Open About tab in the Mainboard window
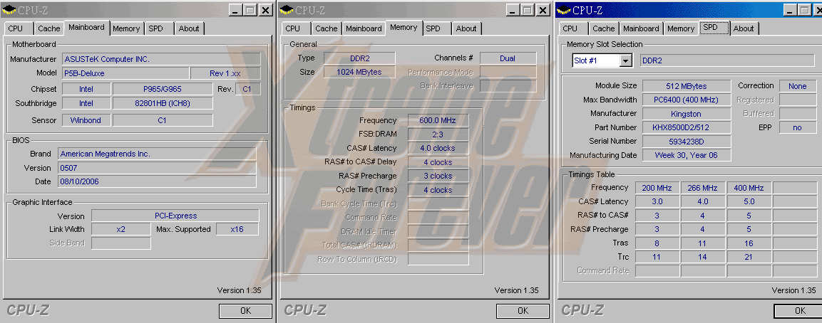The height and width of the screenshot is (323, 822). point(189,28)
